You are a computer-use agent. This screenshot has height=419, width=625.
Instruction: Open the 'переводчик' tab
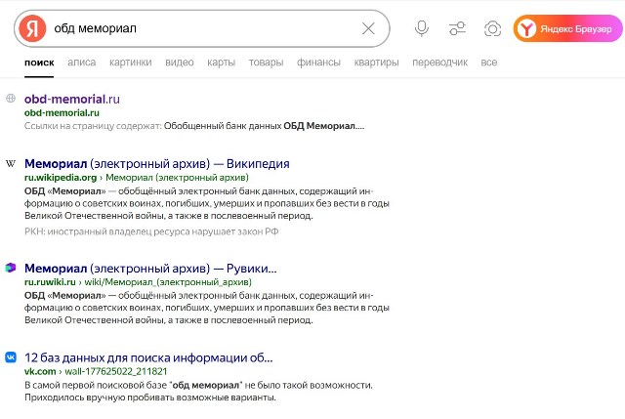click(439, 63)
